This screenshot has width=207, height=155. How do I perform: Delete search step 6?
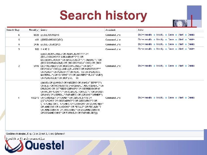coord(191,35)
